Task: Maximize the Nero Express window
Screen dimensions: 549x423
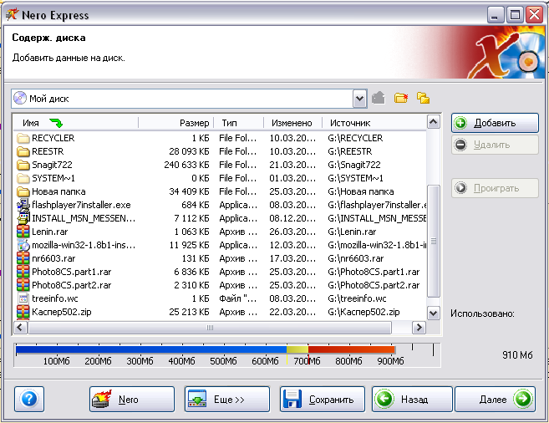Action: (x=515, y=15)
